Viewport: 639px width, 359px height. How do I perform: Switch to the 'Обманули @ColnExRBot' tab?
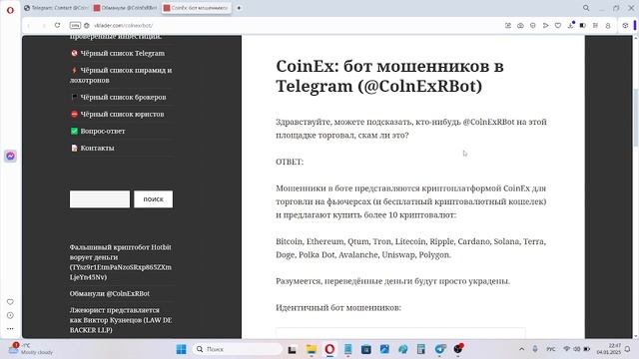(x=126, y=8)
